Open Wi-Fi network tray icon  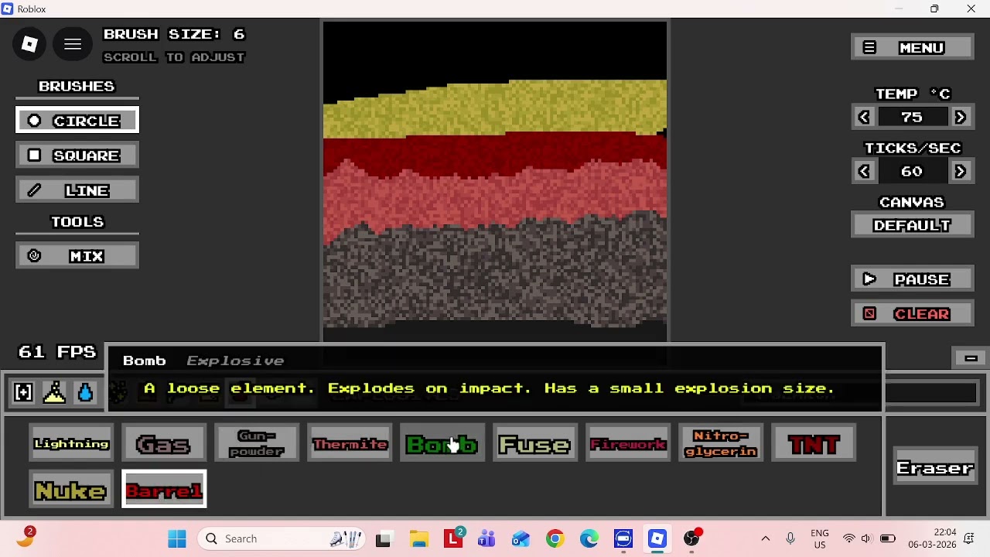[x=849, y=538]
